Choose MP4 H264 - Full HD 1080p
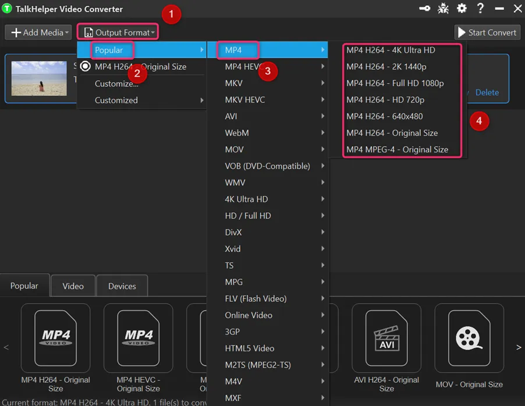Viewport: 525px width, 406px height. point(395,83)
